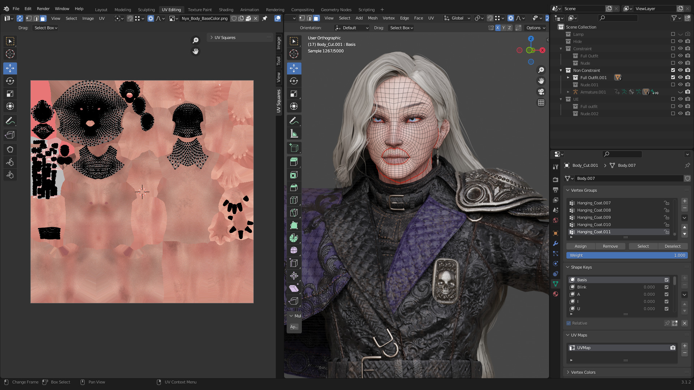Image resolution: width=694 pixels, height=390 pixels.
Task: Open the Render menu
Action: pos(43,9)
